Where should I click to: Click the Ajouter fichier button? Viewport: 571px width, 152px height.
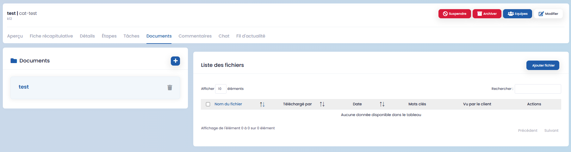click(543, 65)
